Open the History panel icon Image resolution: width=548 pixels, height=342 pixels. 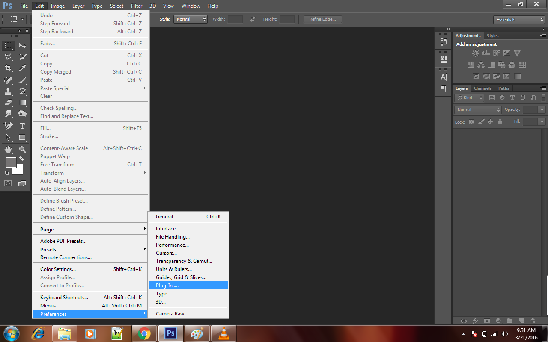444,42
